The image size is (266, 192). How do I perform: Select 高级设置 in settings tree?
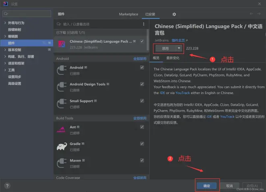[x=15, y=84]
